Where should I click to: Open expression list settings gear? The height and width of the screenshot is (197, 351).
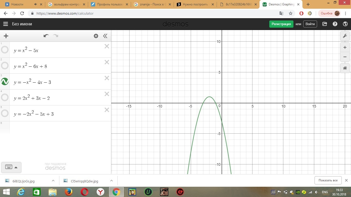coord(96,36)
